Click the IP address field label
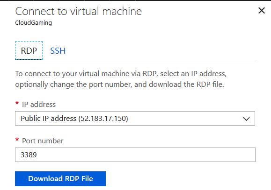This screenshot has width=271, height=190. (39, 105)
